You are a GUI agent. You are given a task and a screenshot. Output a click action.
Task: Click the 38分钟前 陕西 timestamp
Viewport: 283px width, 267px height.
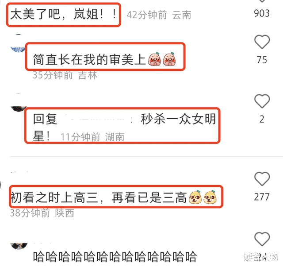point(42,213)
